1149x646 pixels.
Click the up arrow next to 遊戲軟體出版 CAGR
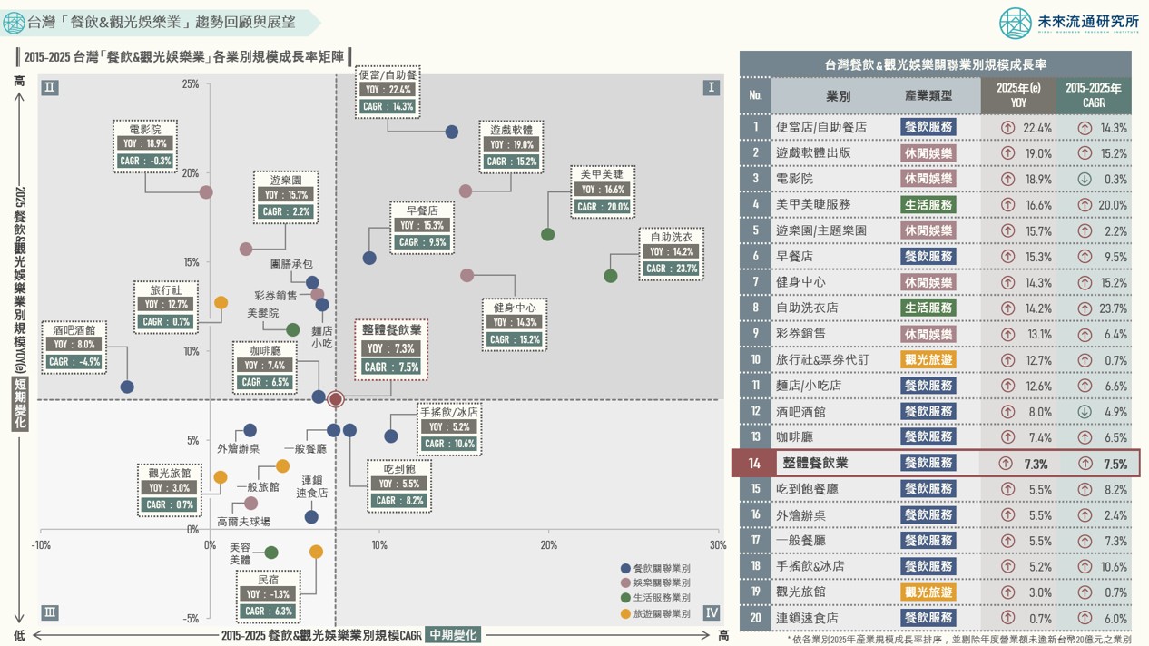coord(1085,153)
